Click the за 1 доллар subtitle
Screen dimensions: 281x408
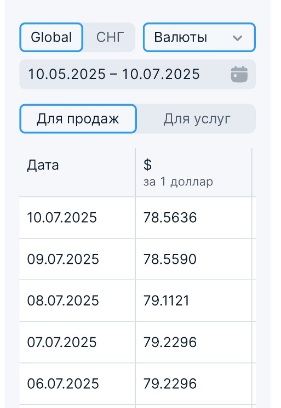[178, 182]
